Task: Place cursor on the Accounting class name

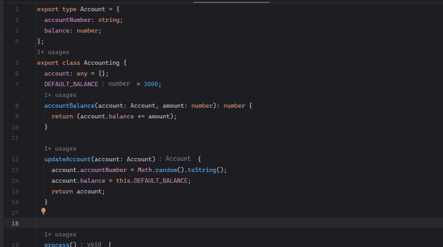Action: pyautogui.click(x=102, y=63)
